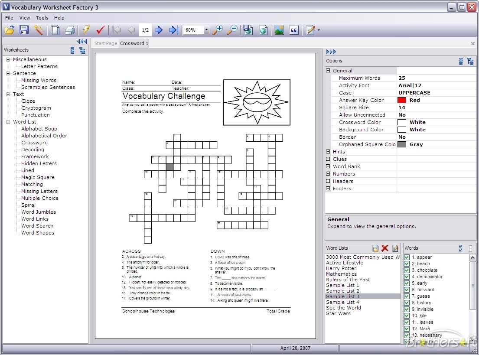
Task: Select the Word Search worksheet type
Action: click(x=37, y=226)
